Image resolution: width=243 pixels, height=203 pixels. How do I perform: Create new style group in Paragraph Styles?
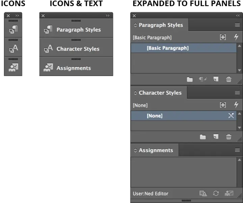190,79
